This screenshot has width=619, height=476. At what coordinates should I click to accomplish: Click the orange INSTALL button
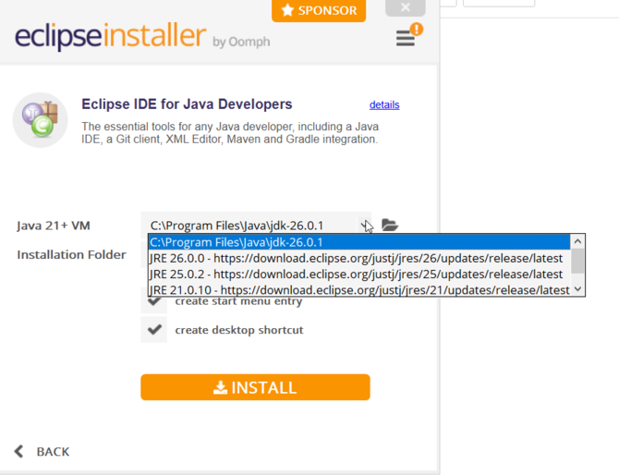(255, 387)
